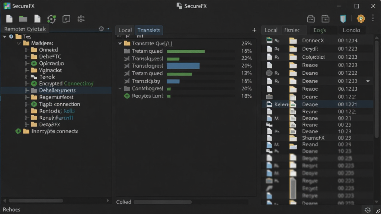Open the folder icon in top toolbar
Image resolution: width=381 pixels, height=214 pixels.
[23, 19]
